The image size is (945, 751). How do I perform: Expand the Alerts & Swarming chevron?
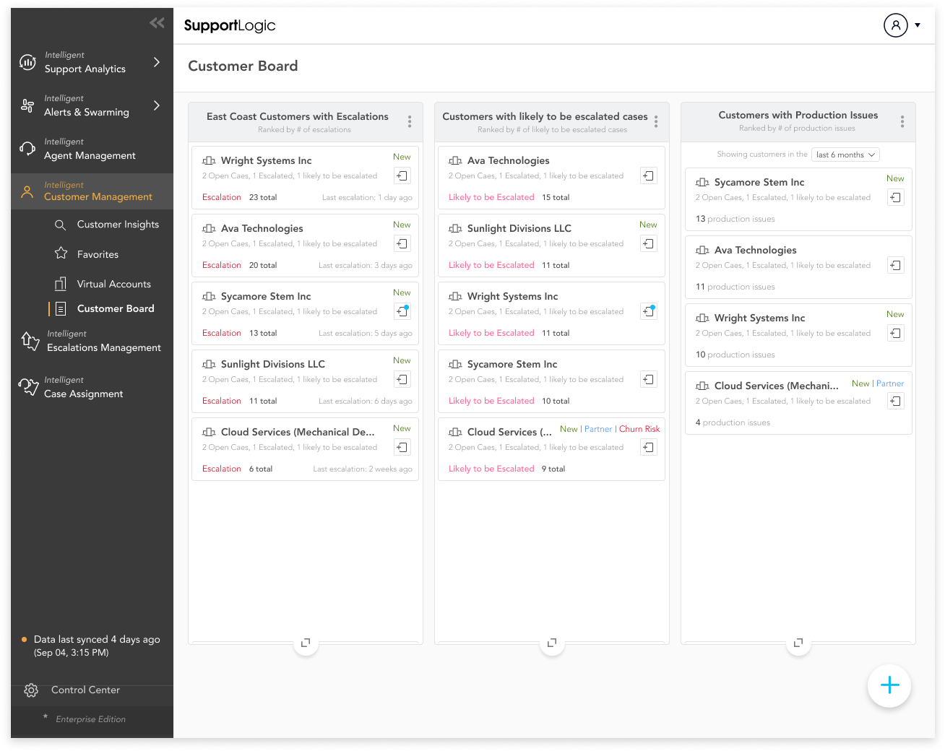pyautogui.click(x=157, y=105)
